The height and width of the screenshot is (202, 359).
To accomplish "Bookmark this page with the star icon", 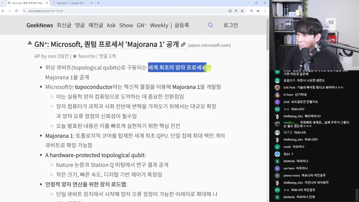I will pyautogui.click(x=242, y=11).
